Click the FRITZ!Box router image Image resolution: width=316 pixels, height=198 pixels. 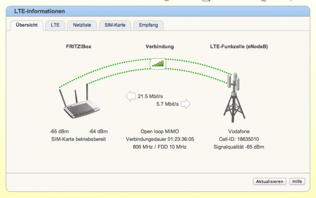[80, 101]
